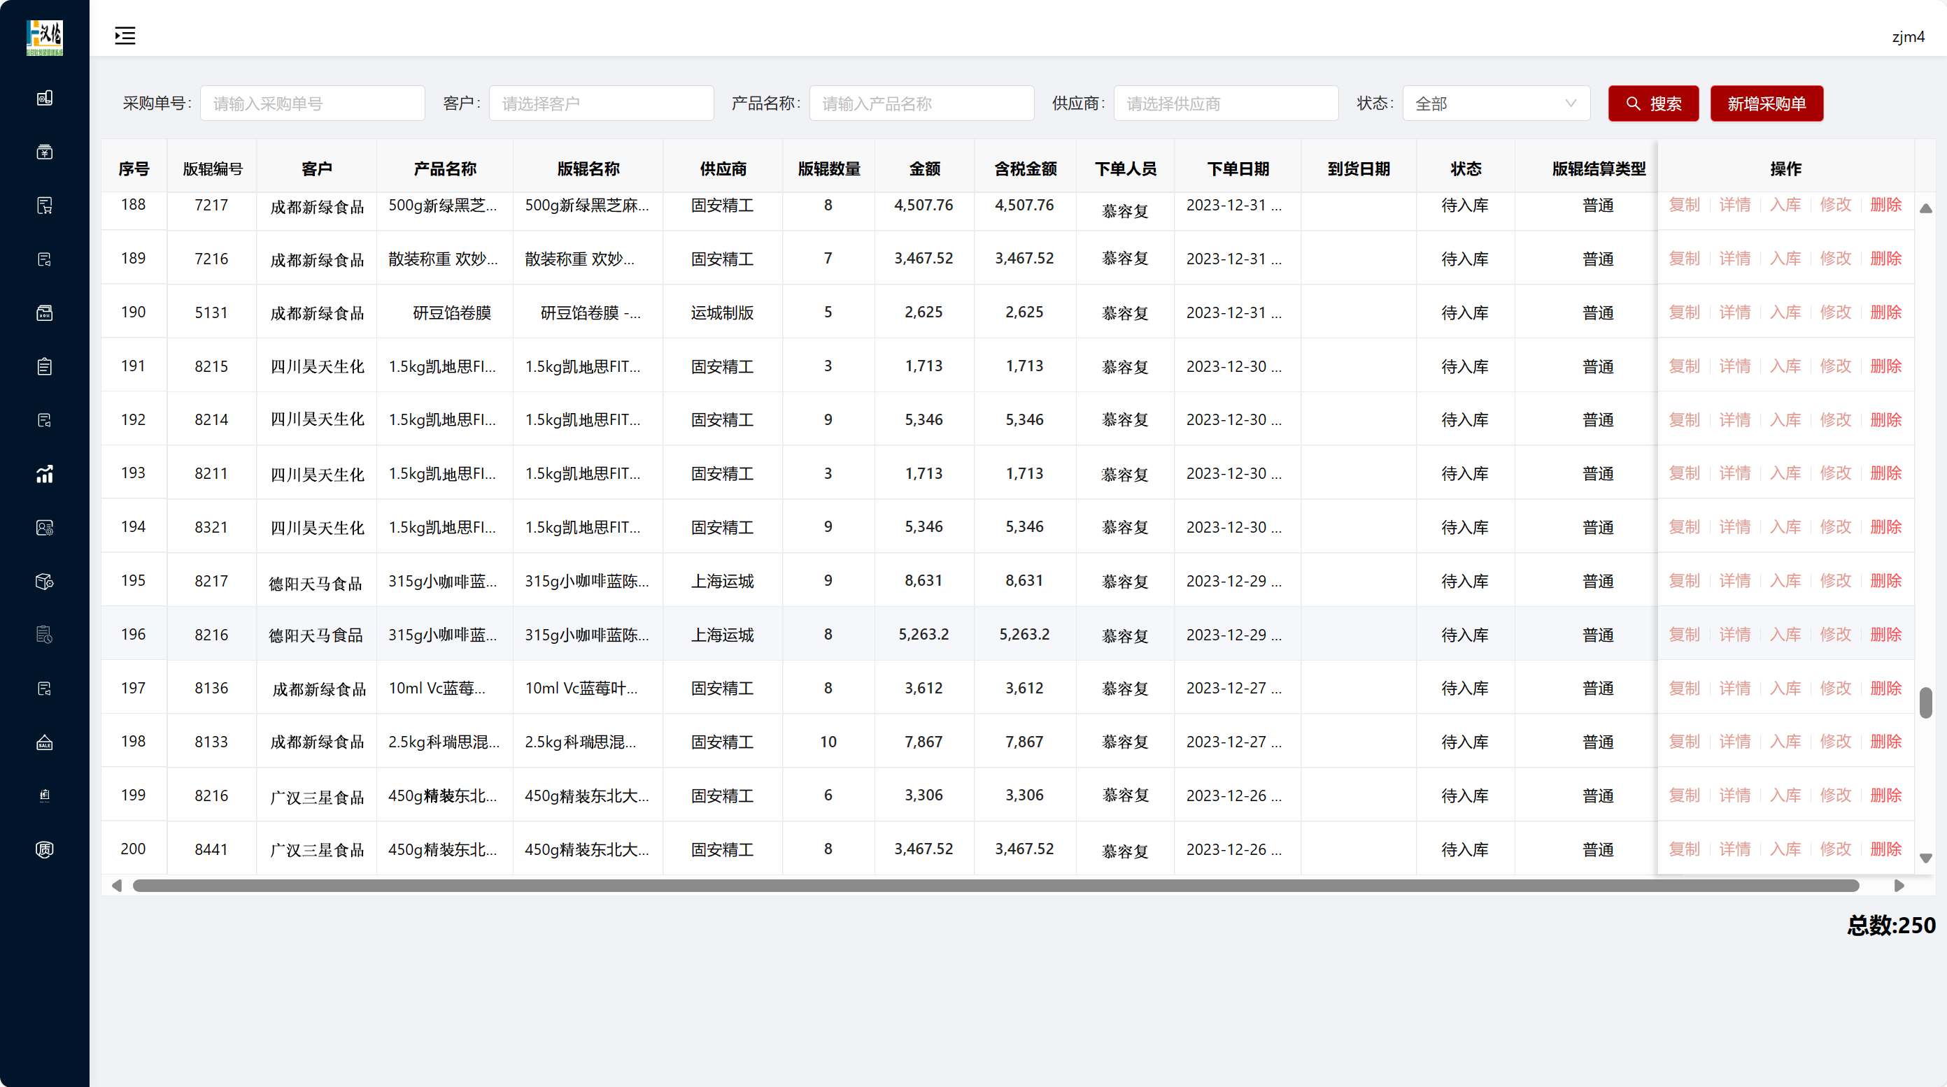Click 入库 for row 190
Screen dimensions: 1947x1087
click(1785, 312)
